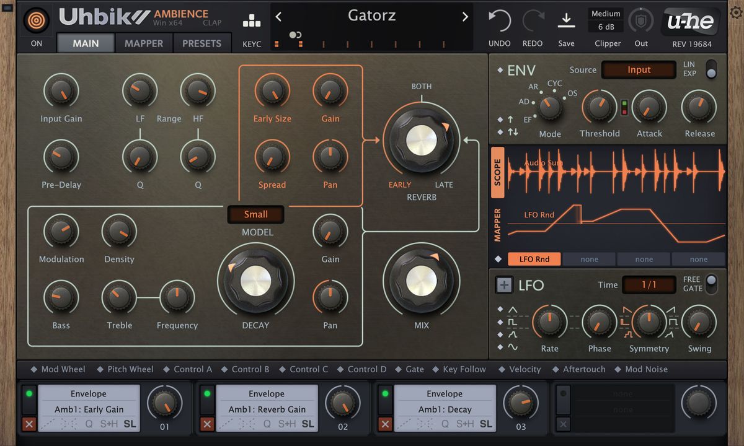Open settings gear in top corner
The width and height of the screenshot is (744, 446).
736,13
